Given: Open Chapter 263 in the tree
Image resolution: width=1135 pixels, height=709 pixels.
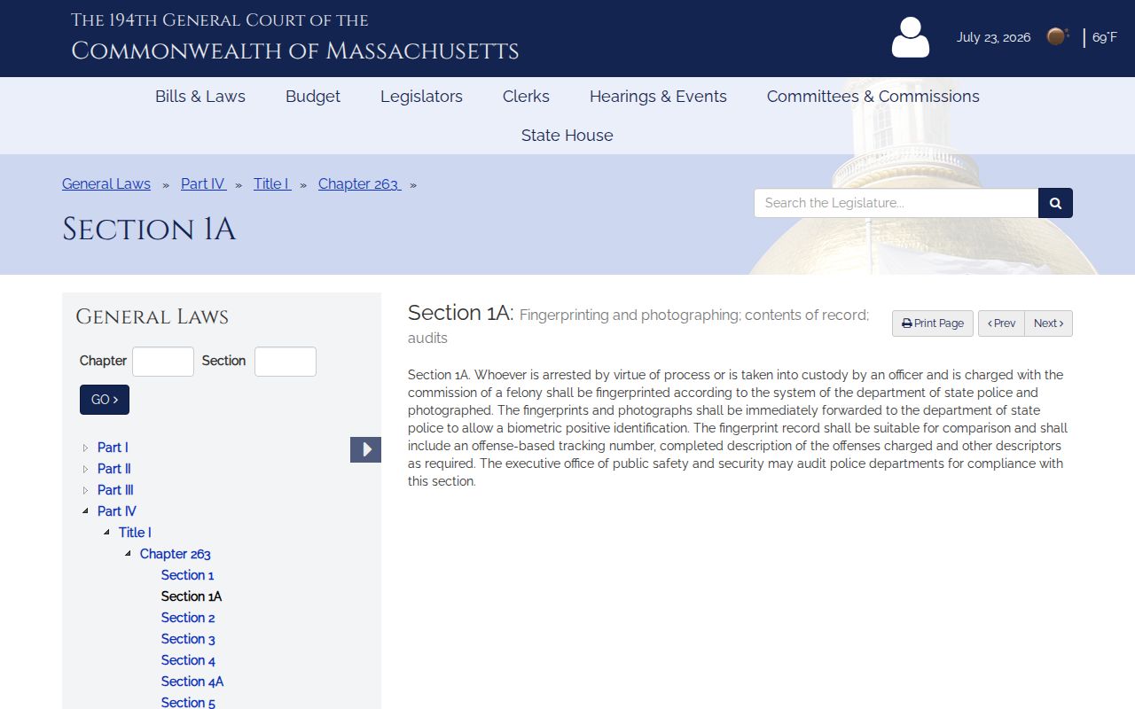Looking at the screenshot, I should click(176, 554).
